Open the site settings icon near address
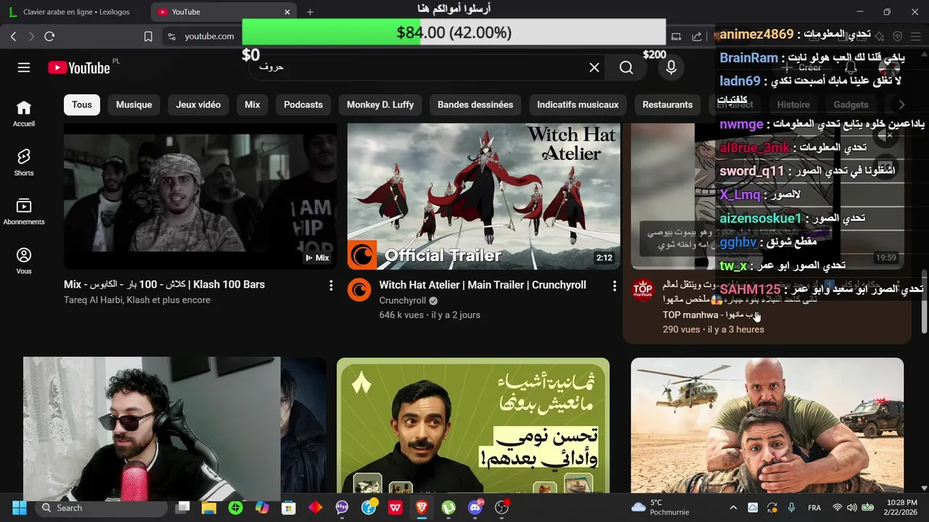929x522 pixels. point(171,36)
